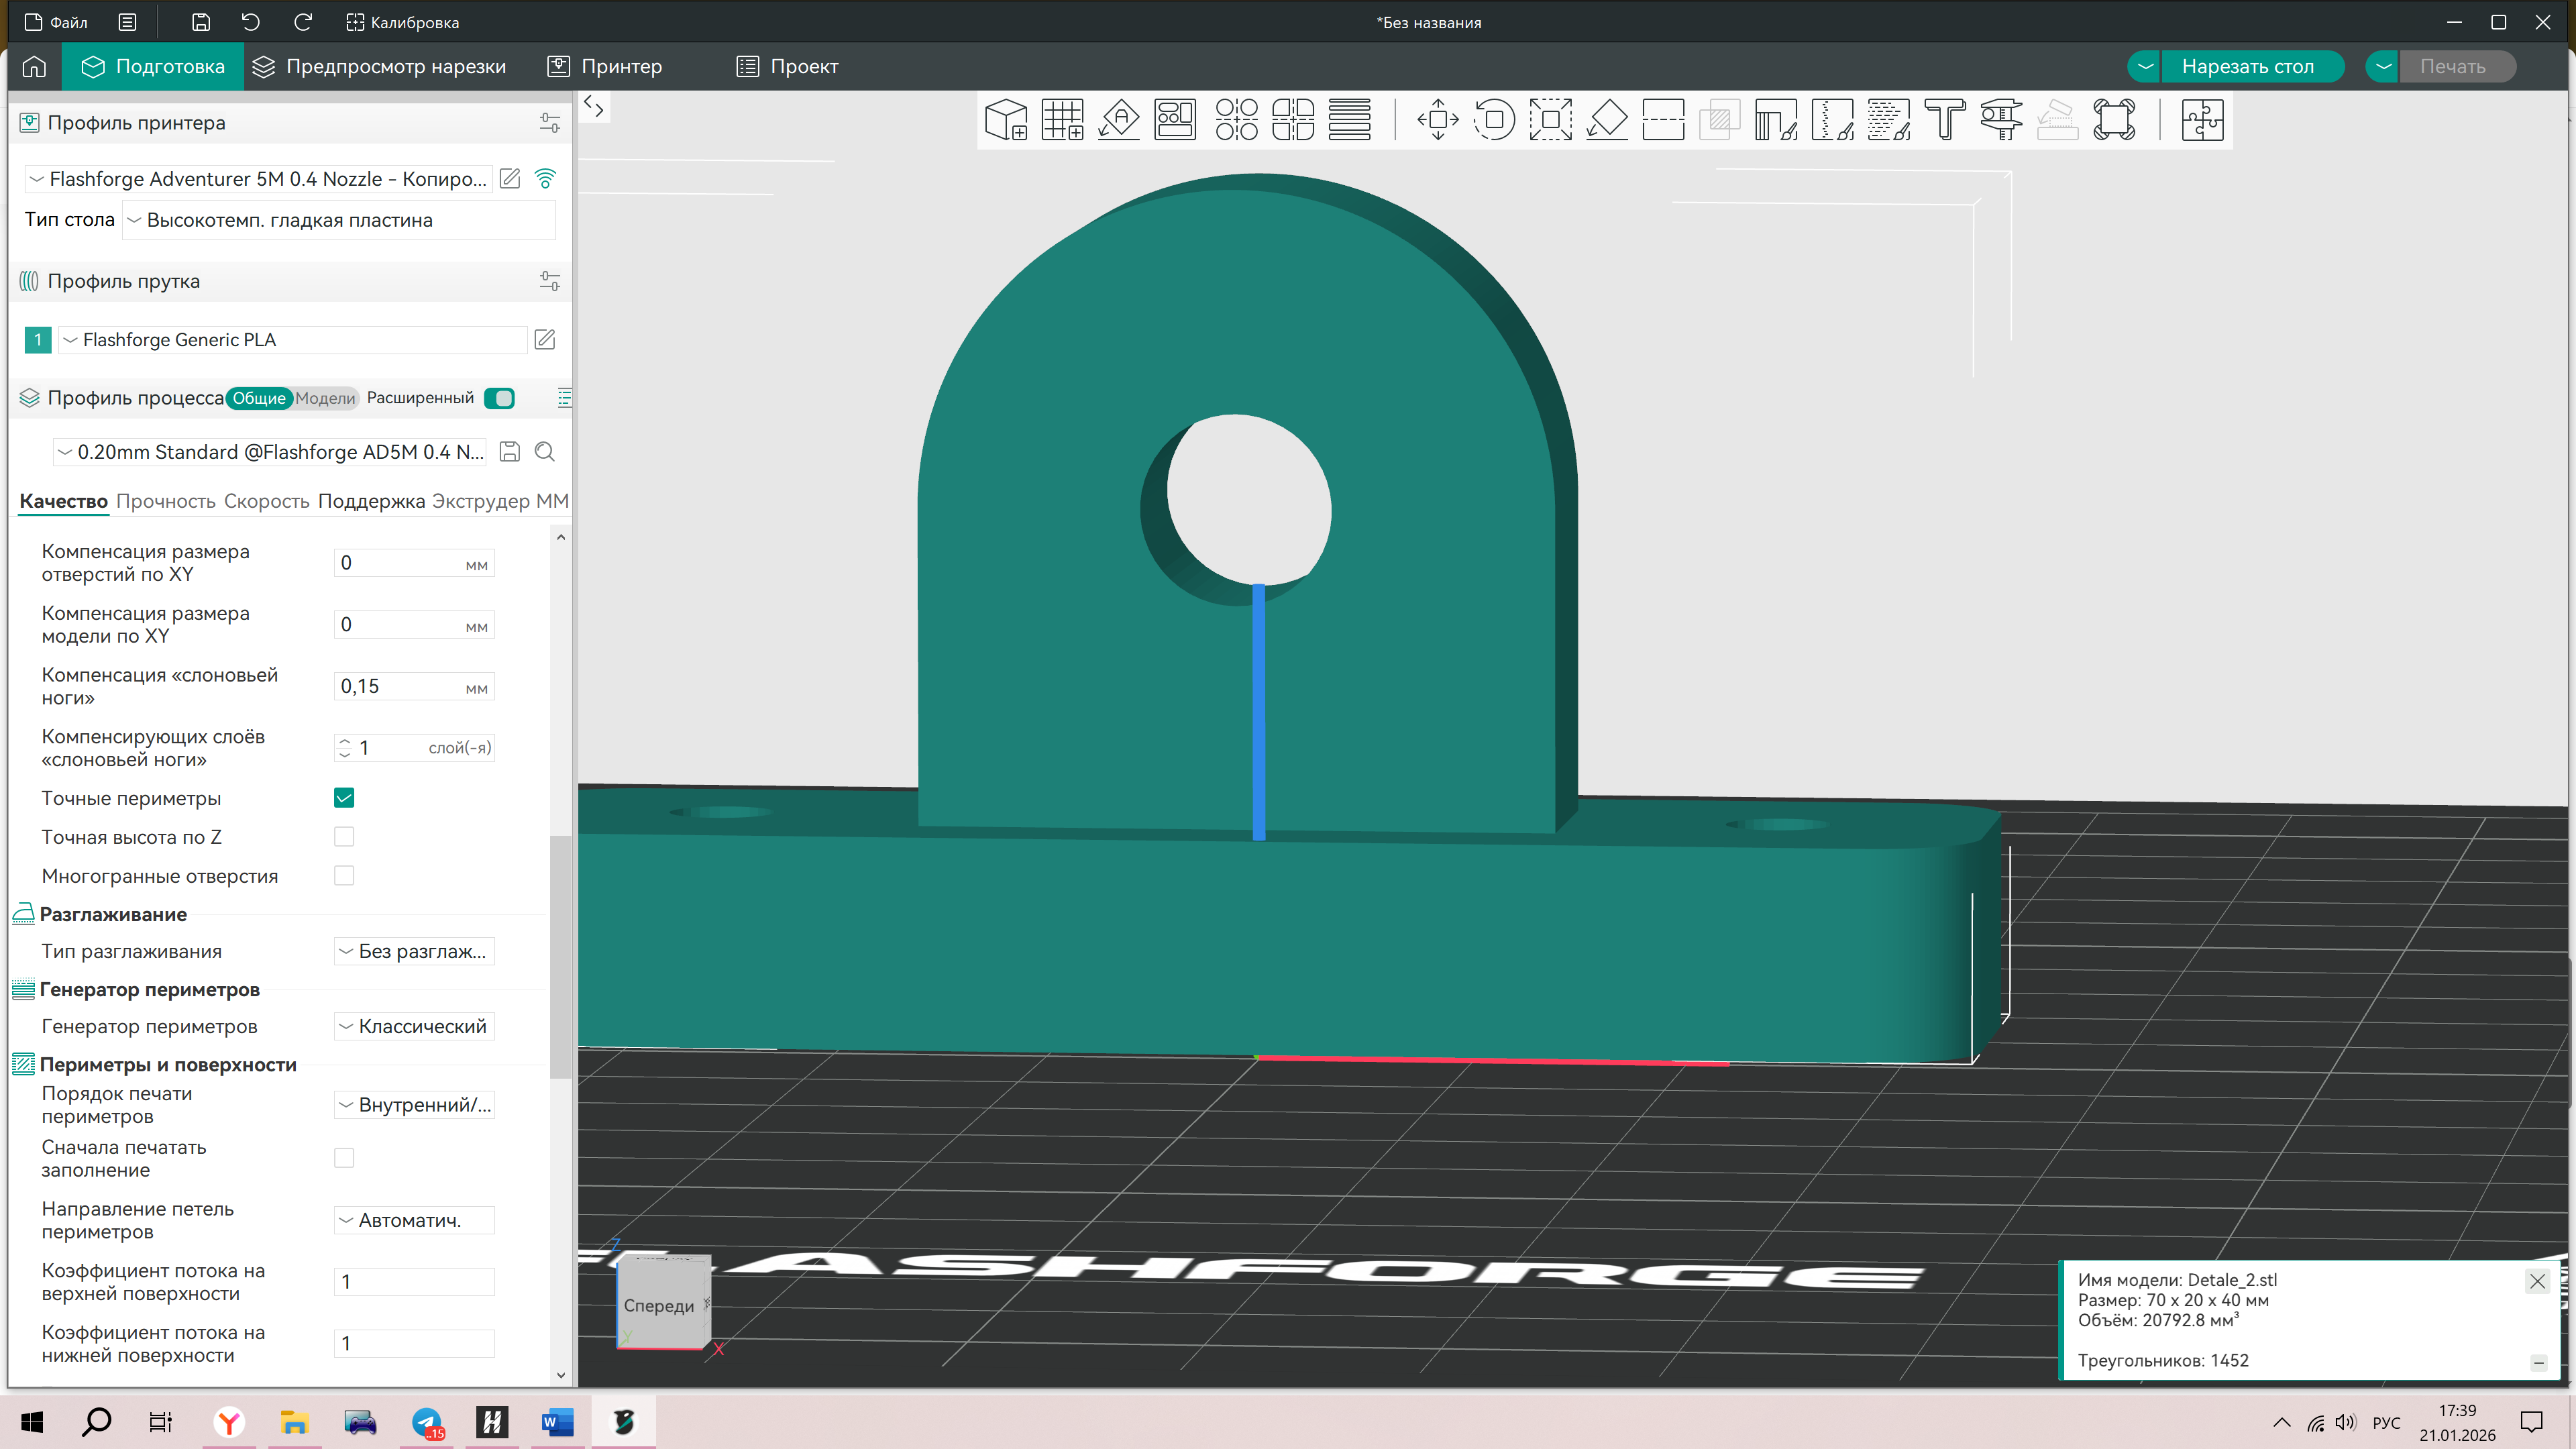Open the Тип стола dropdown
Viewport: 2576px width, 1449px height.
338,220
